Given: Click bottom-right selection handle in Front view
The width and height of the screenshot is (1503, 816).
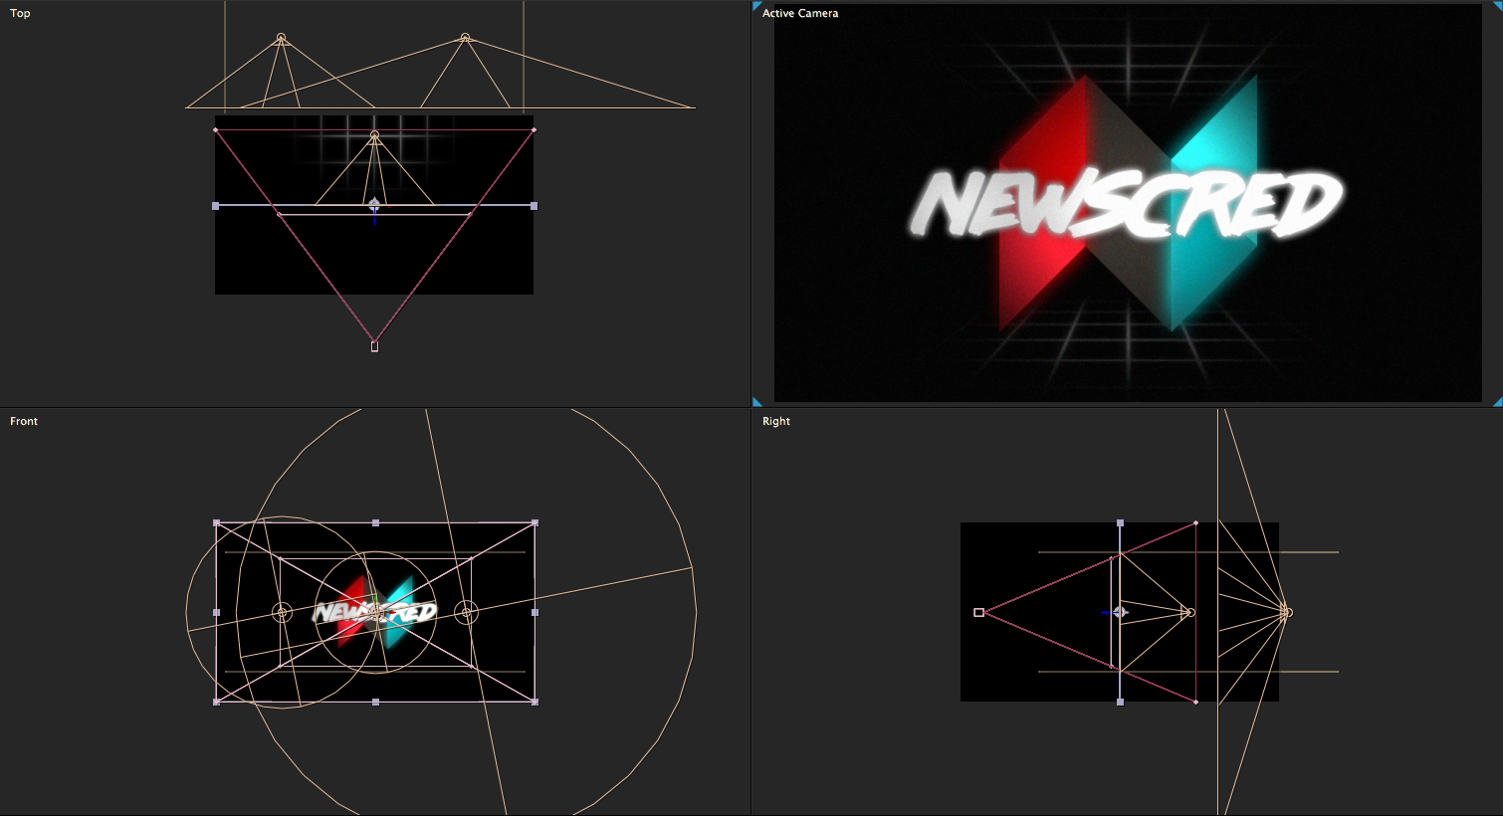Looking at the screenshot, I should click(535, 702).
